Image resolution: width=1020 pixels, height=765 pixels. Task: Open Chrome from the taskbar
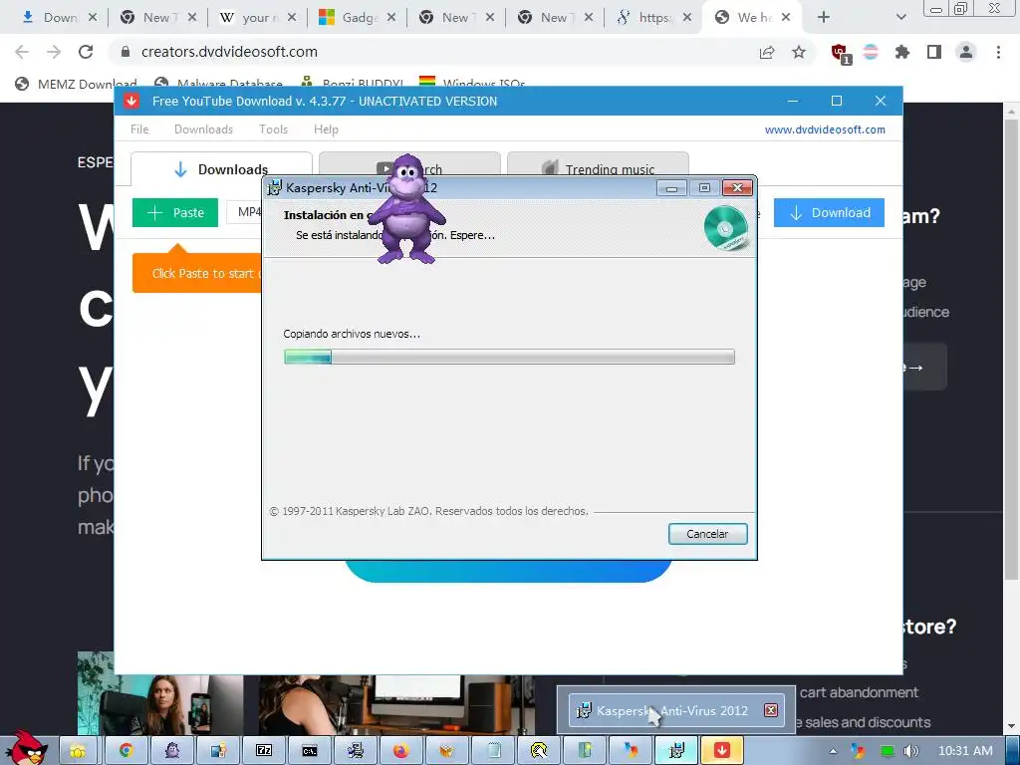coord(127,751)
